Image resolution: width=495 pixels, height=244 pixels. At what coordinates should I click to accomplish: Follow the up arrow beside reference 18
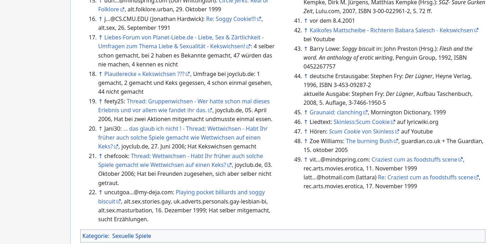(100, 74)
